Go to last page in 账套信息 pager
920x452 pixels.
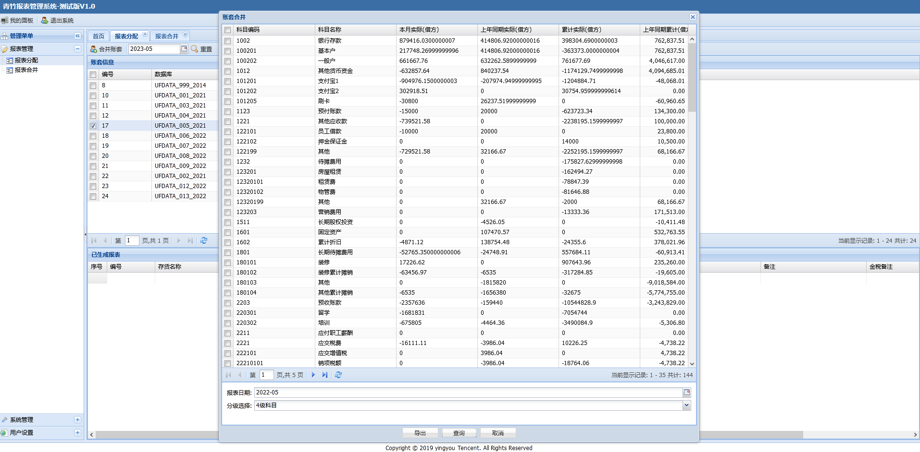190,240
